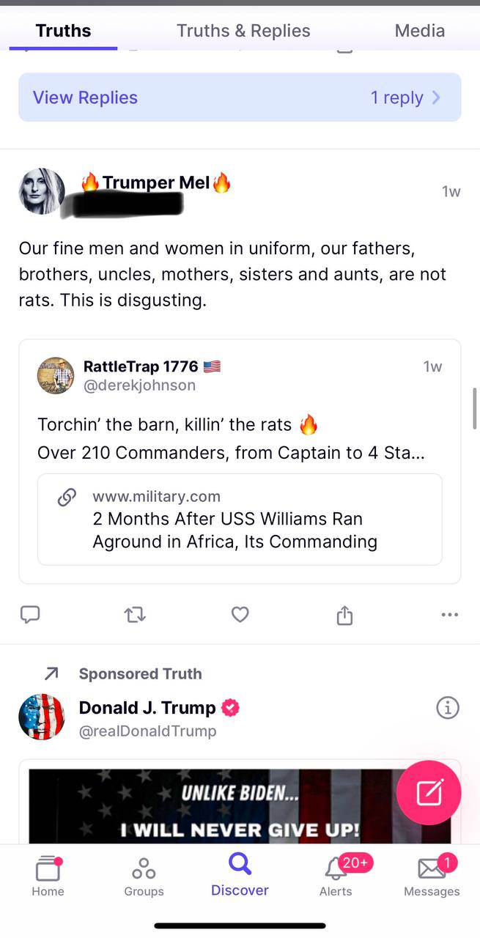Open Groups in bottom navigation
Screen dimensions: 480x938
tap(144, 876)
